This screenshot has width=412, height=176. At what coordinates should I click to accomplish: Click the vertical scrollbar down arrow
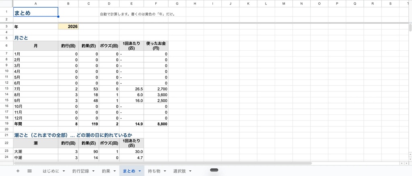pyautogui.click(x=410, y=159)
